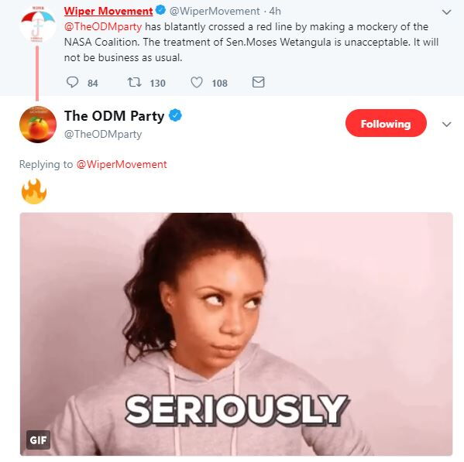Play the SERIOUSLY GIF image
Viewport: 464px width, 462px height.
(236, 334)
